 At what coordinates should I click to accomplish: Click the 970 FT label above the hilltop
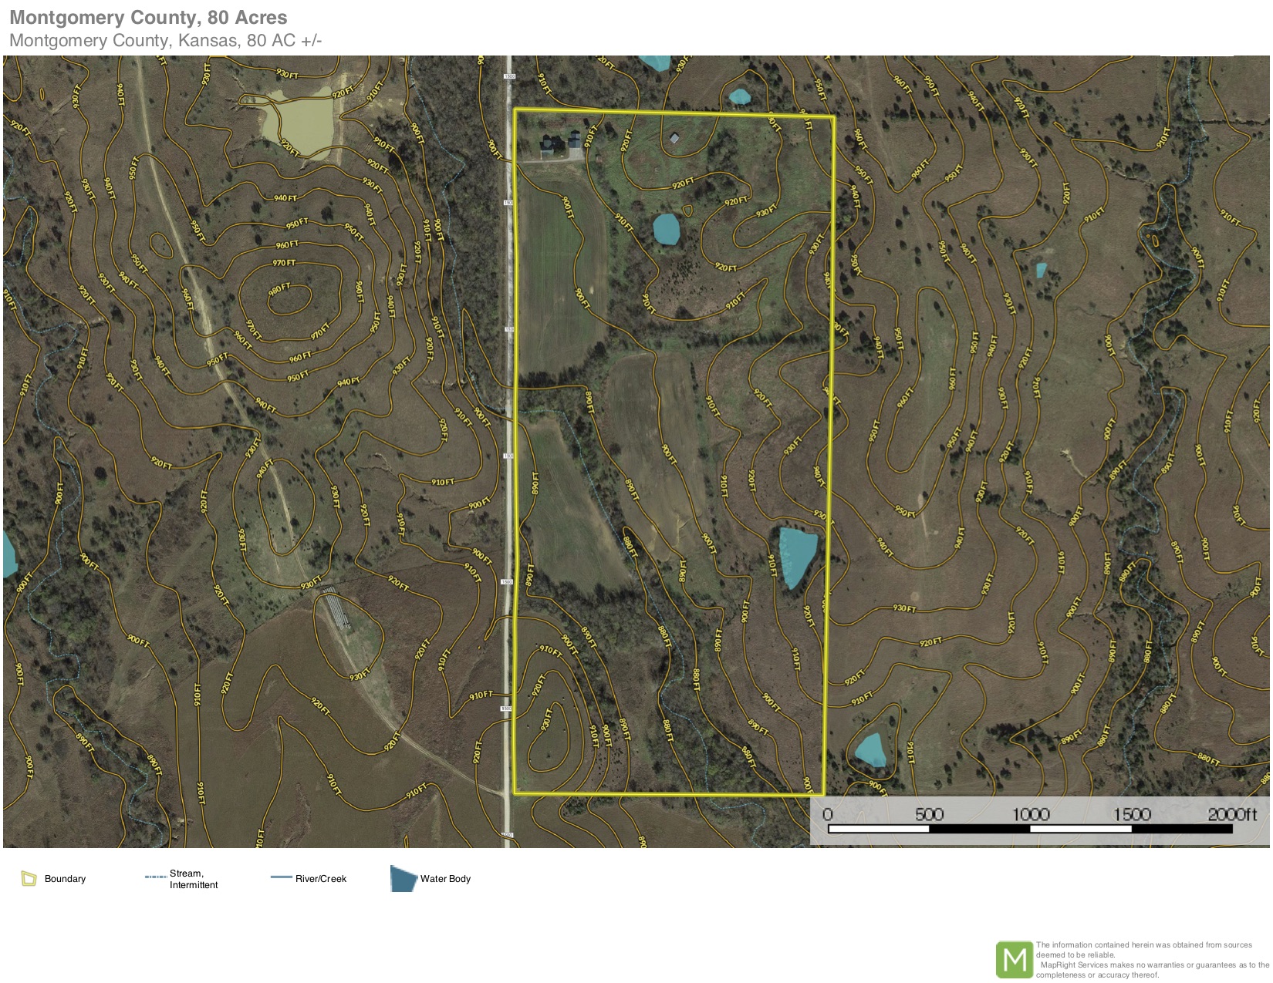(x=284, y=263)
